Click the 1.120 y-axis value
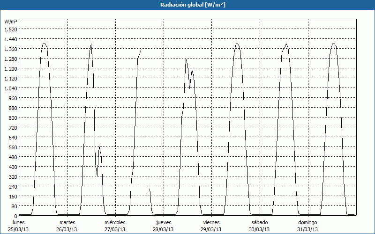The image size is (375, 234). pos(11,78)
